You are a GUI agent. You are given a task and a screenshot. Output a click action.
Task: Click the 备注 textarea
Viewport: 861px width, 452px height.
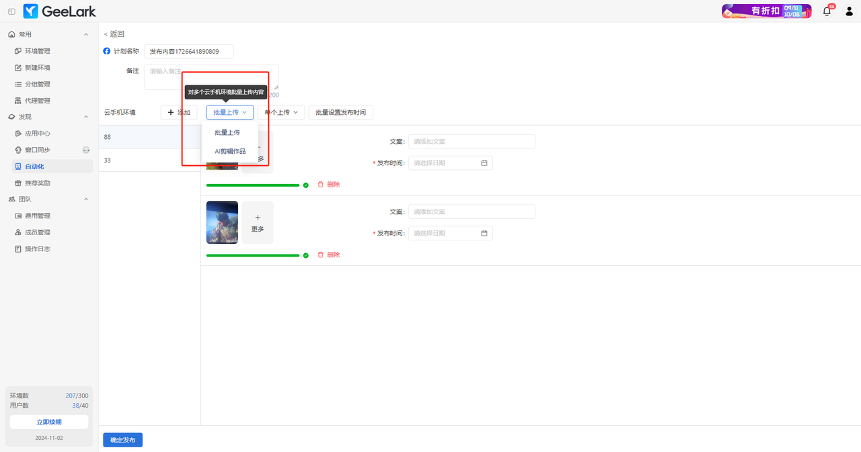click(211, 77)
